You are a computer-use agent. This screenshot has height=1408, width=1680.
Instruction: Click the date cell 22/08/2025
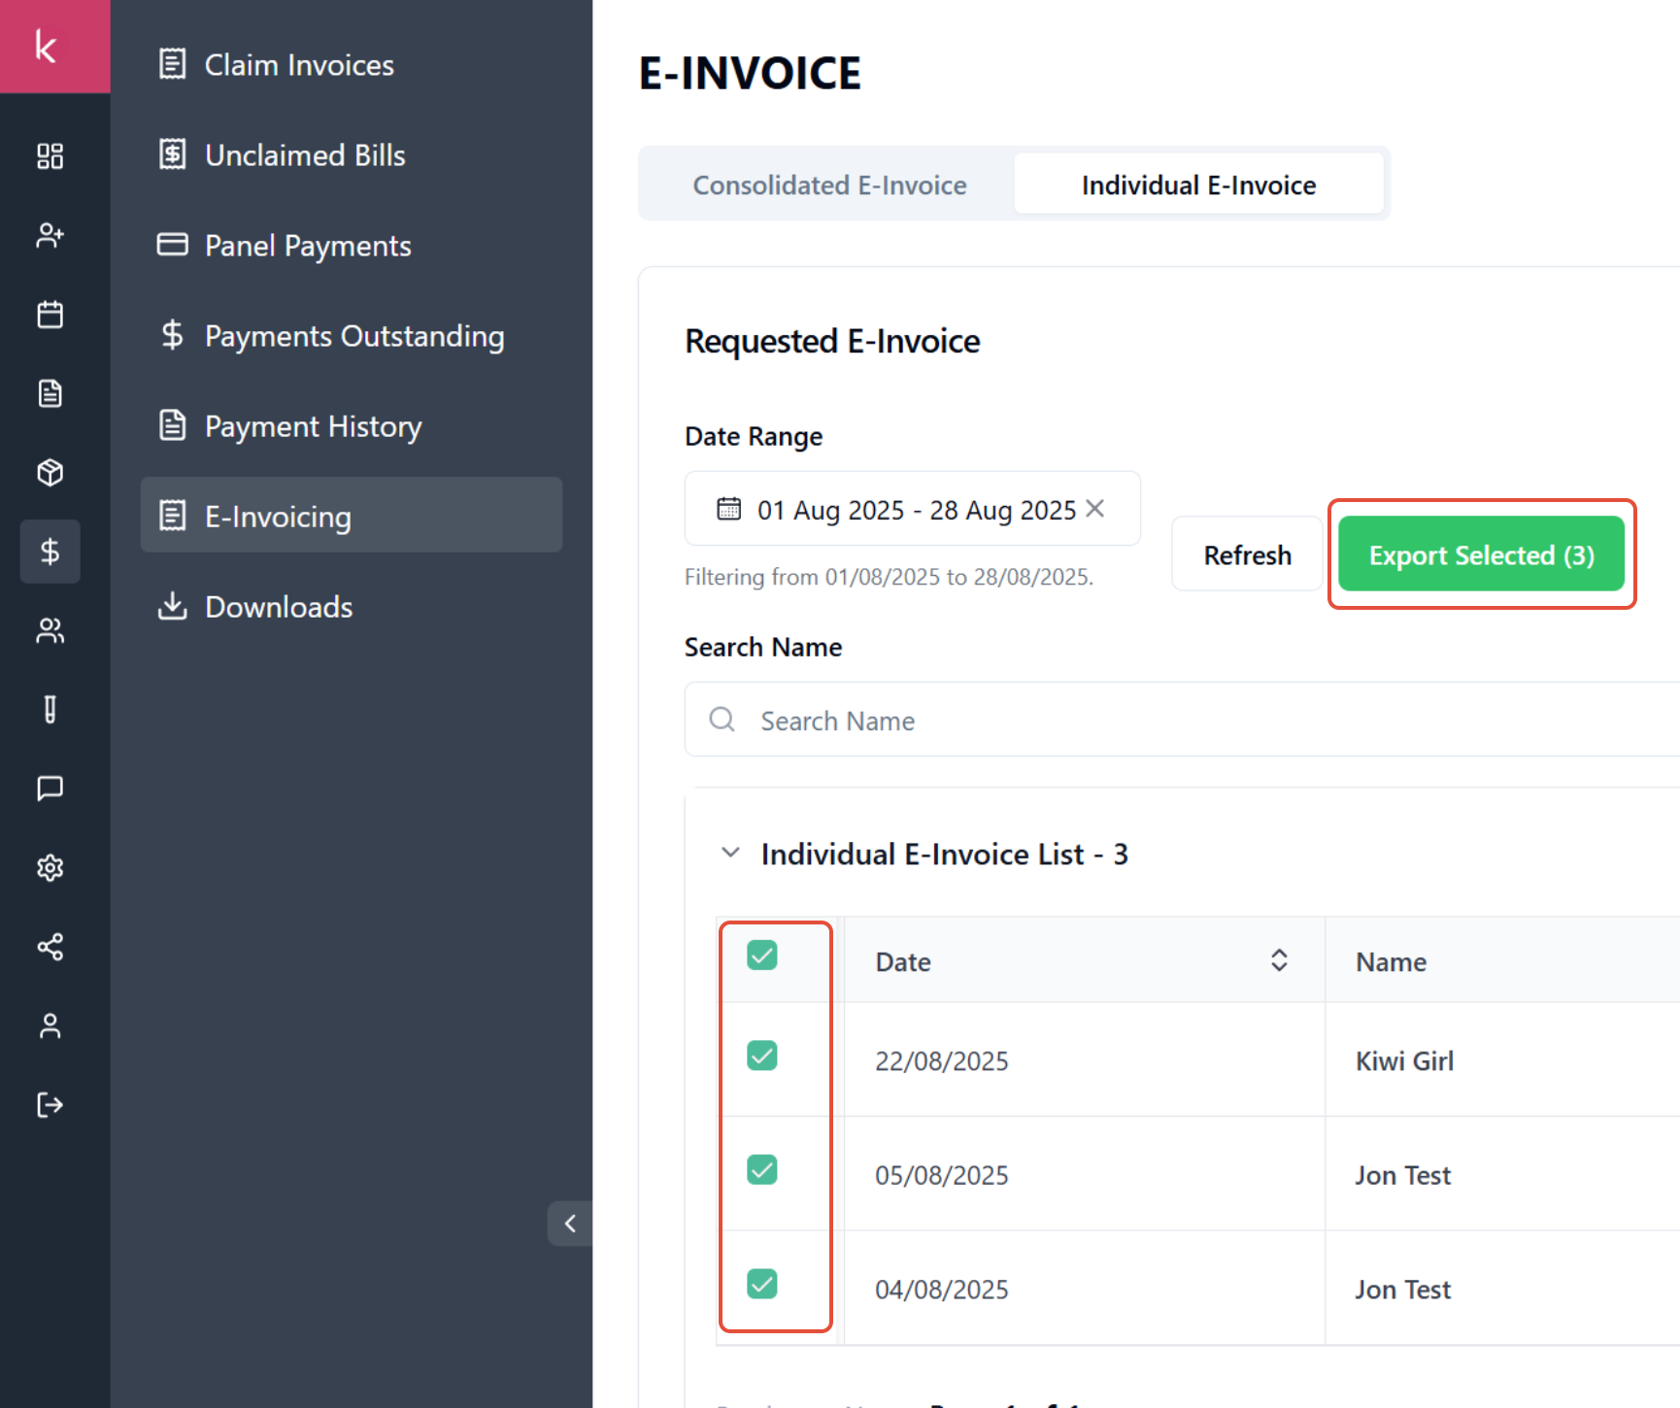[x=941, y=1060]
